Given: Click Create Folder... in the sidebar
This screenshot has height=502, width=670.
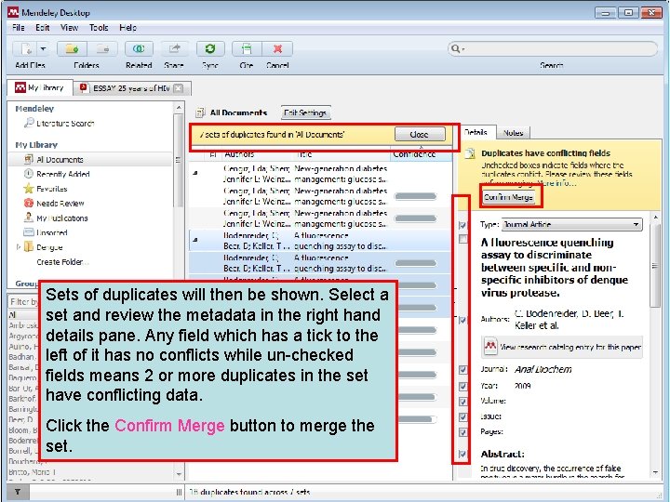Looking at the screenshot, I should pyautogui.click(x=63, y=262).
